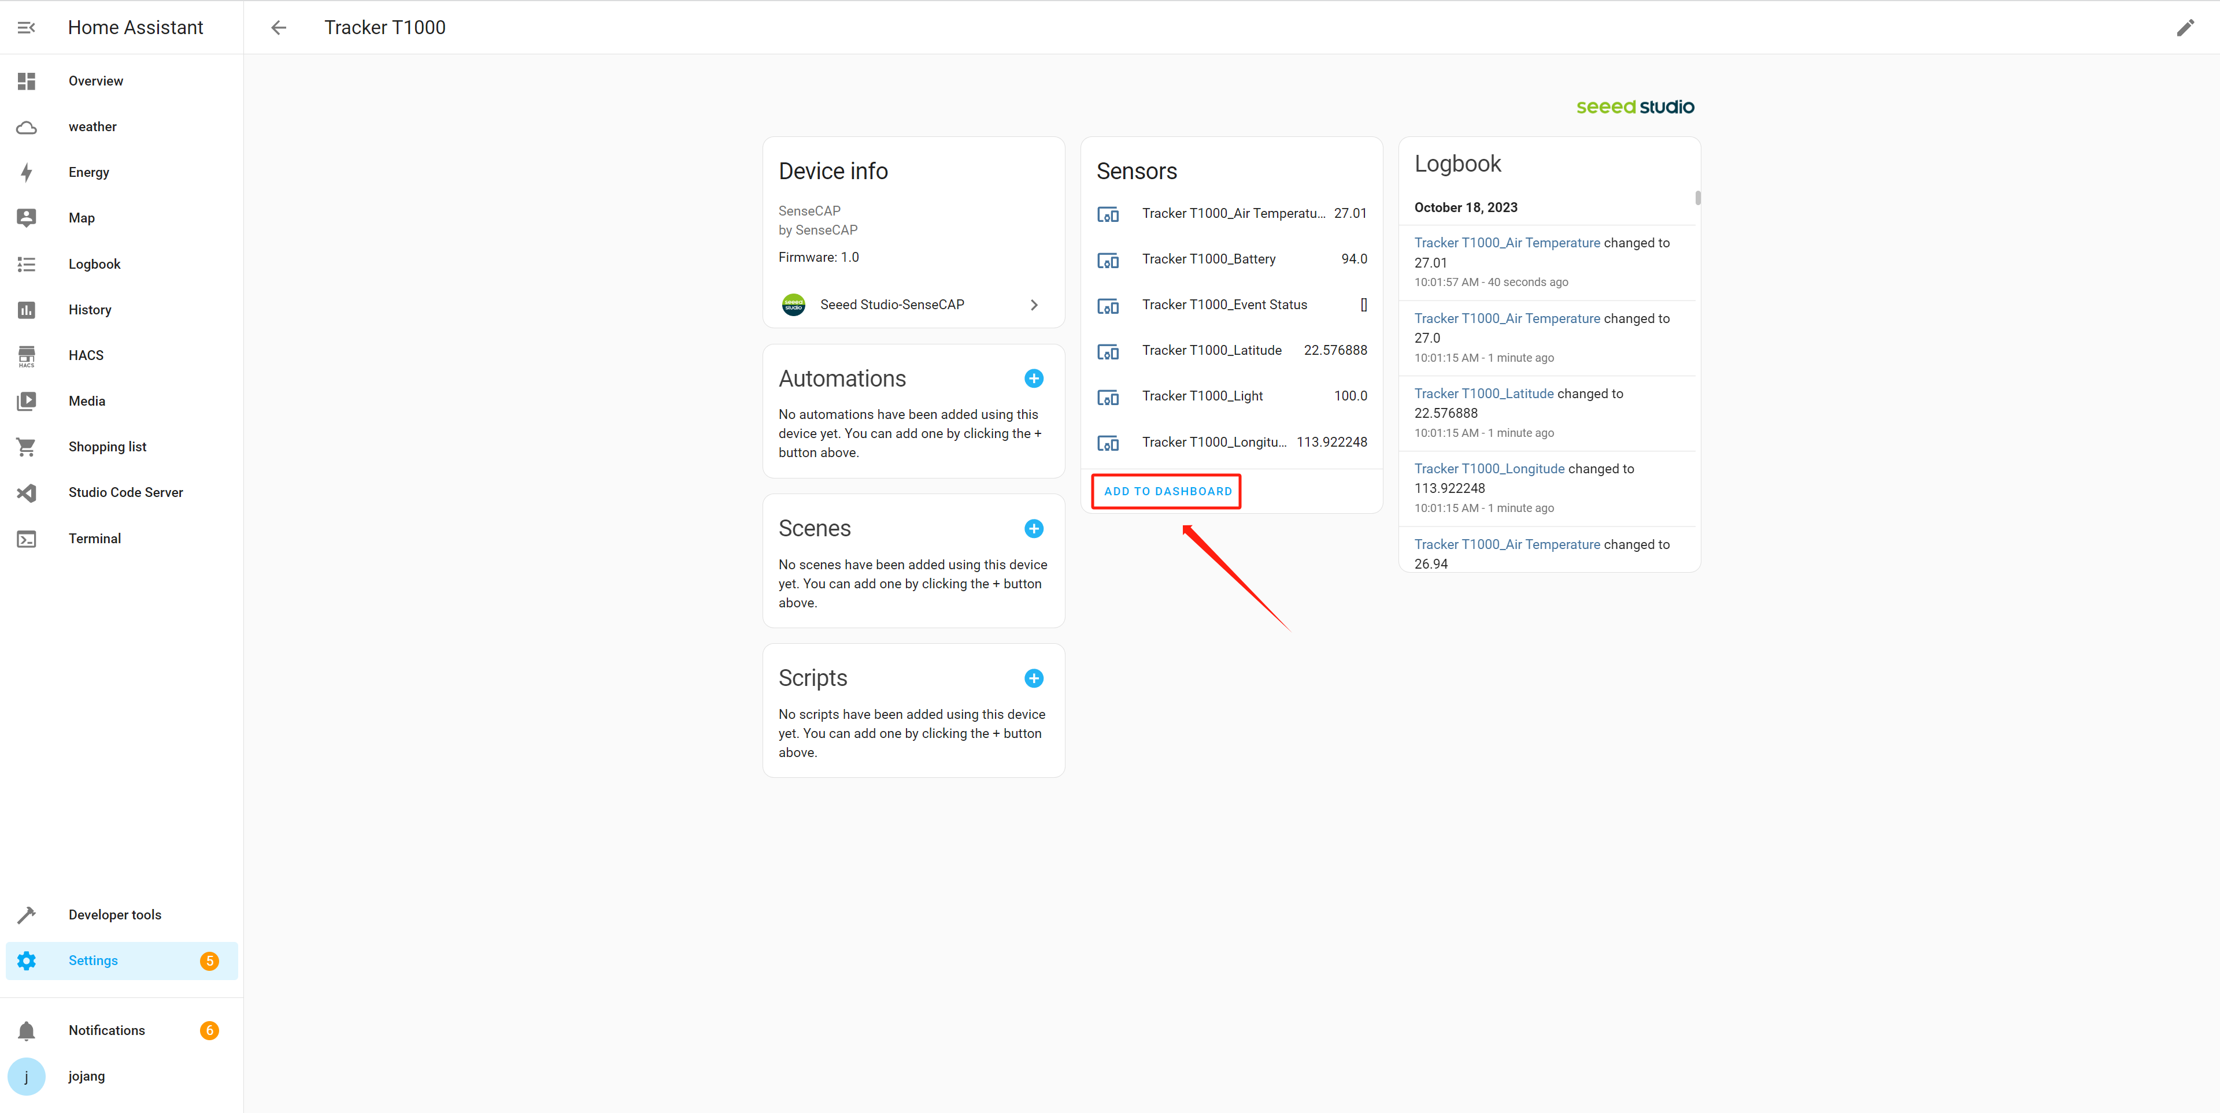This screenshot has width=2220, height=1113.
Task: Click the Terminal console icon
Action: [x=27, y=539]
